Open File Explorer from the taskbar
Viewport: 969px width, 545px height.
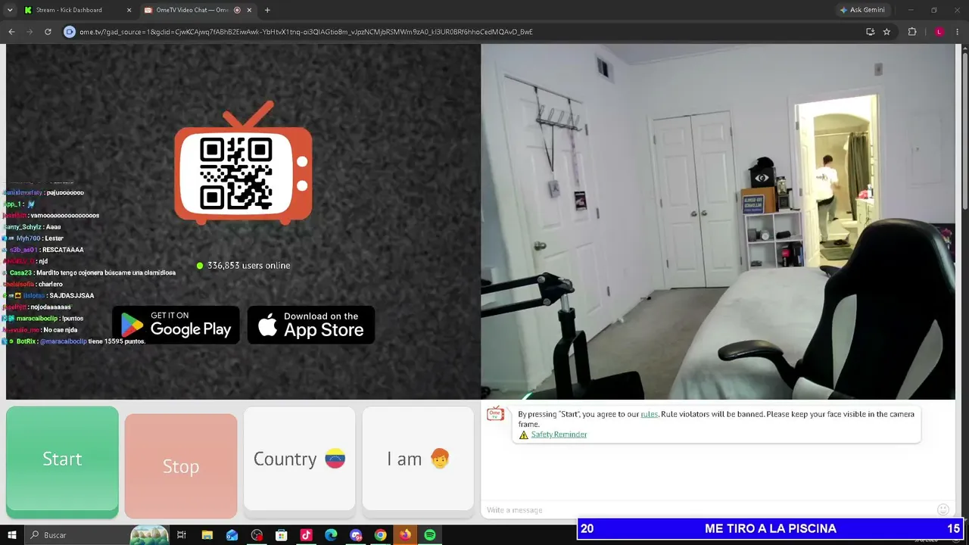(x=207, y=535)
